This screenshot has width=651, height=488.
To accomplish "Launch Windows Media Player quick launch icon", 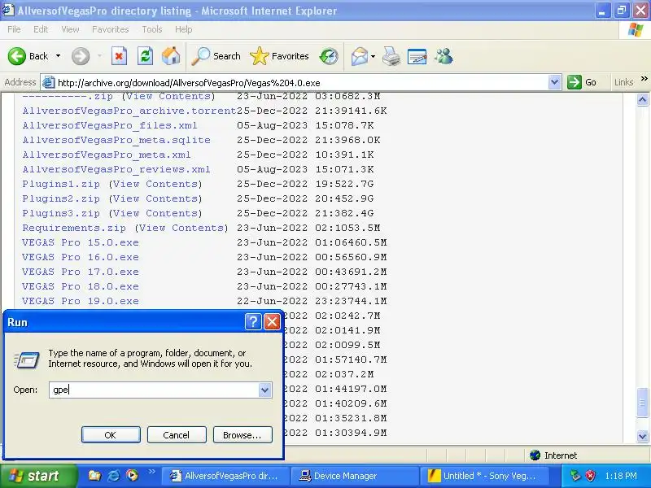I will click(x=133, y=475).
